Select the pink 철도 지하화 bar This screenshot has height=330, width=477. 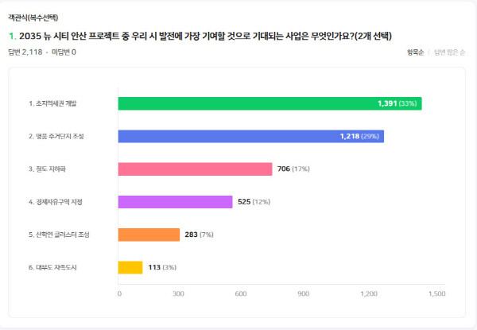[195, 169]
